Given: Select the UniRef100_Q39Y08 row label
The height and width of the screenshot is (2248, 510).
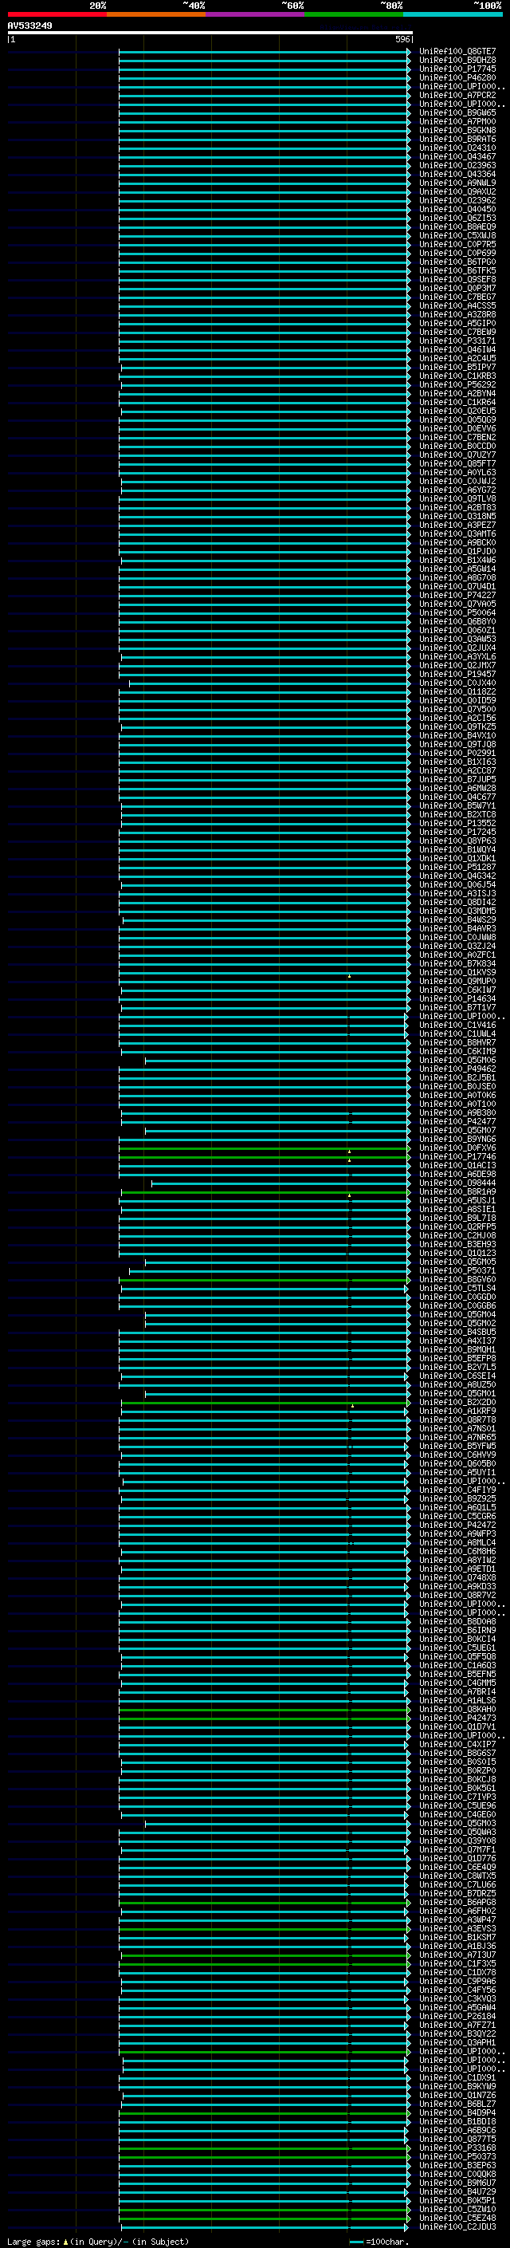Looking at the screenshot, I should (457, 1841).
